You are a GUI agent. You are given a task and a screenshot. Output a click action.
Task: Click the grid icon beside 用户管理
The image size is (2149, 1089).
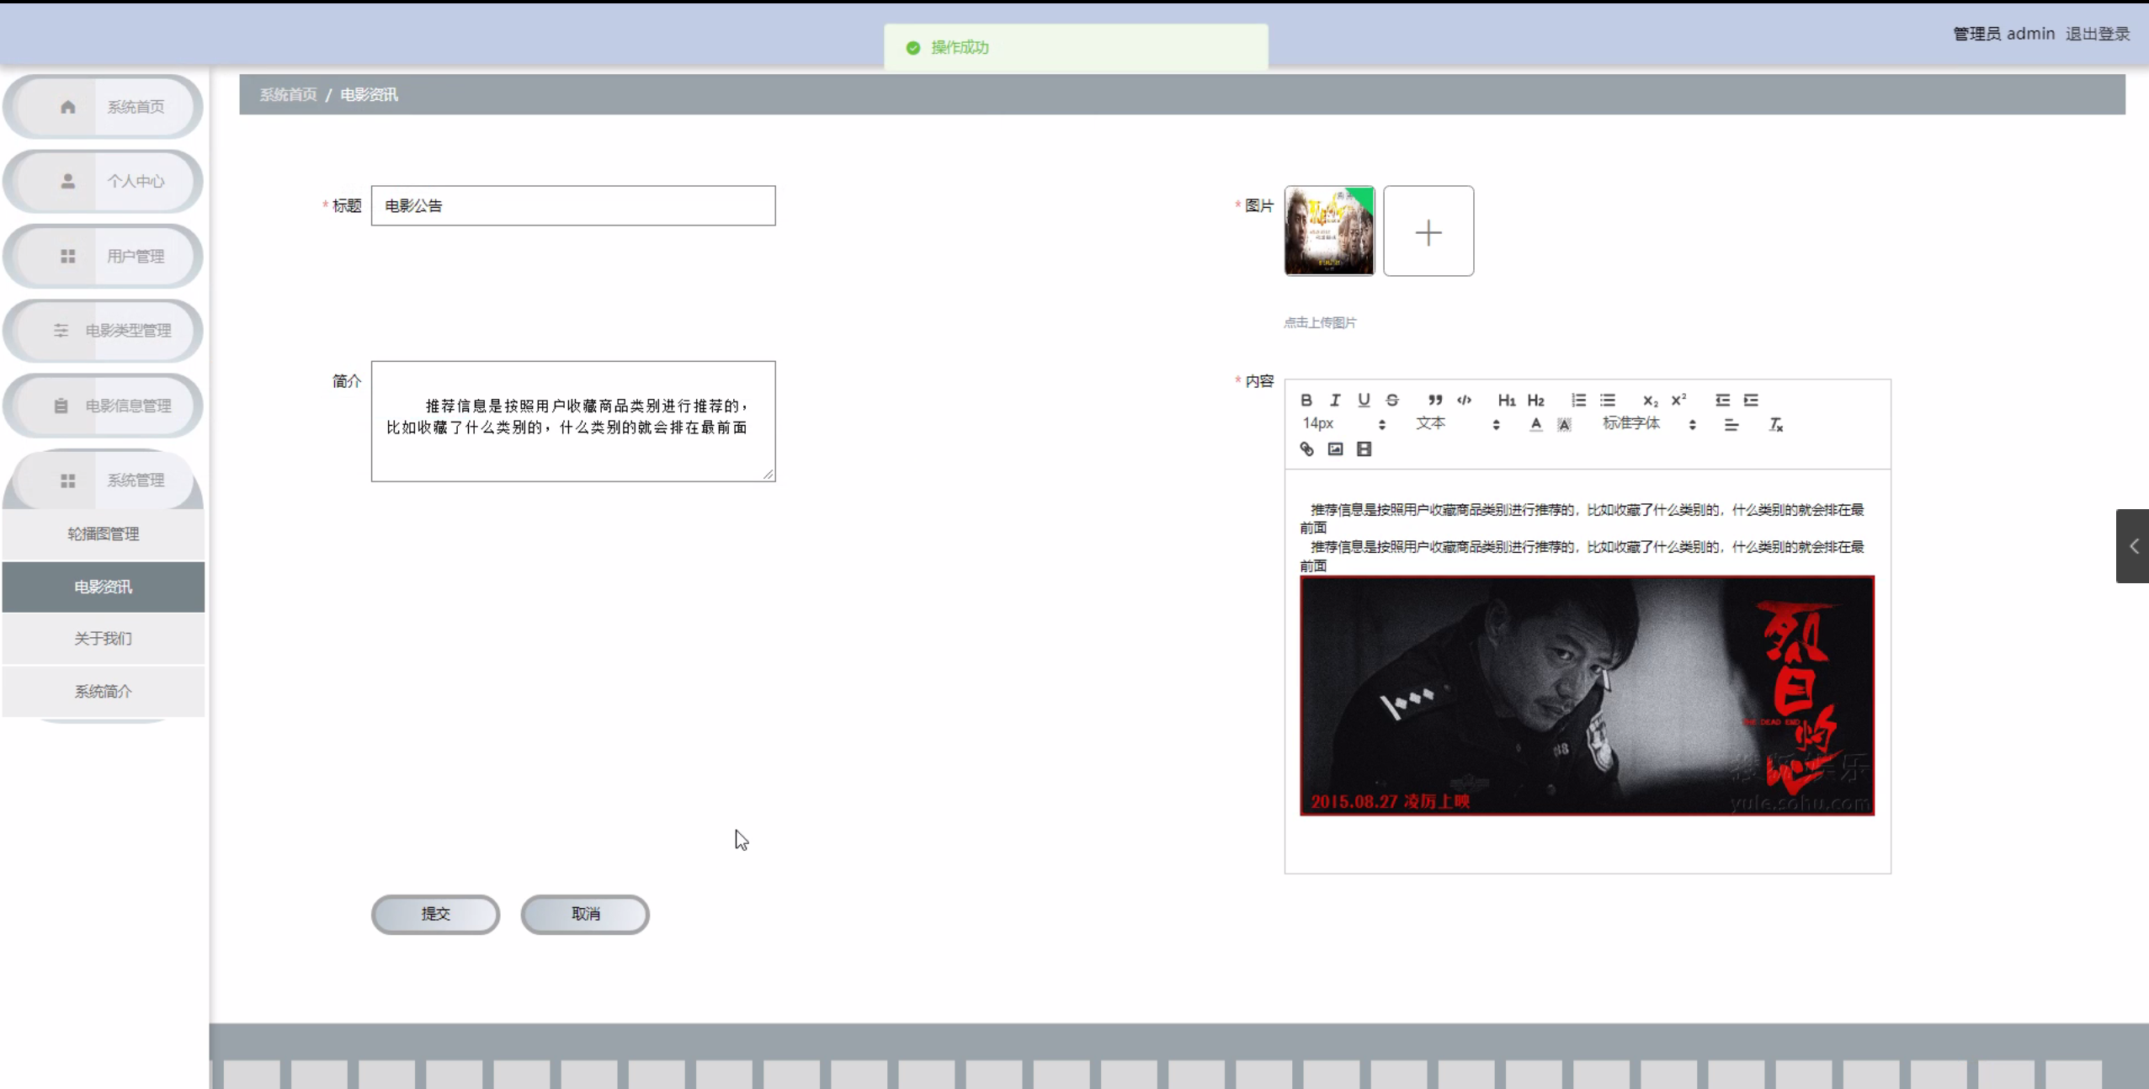68,256
